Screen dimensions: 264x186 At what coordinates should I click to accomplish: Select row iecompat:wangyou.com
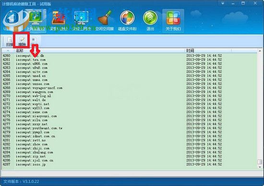click(x=129, y=92)
